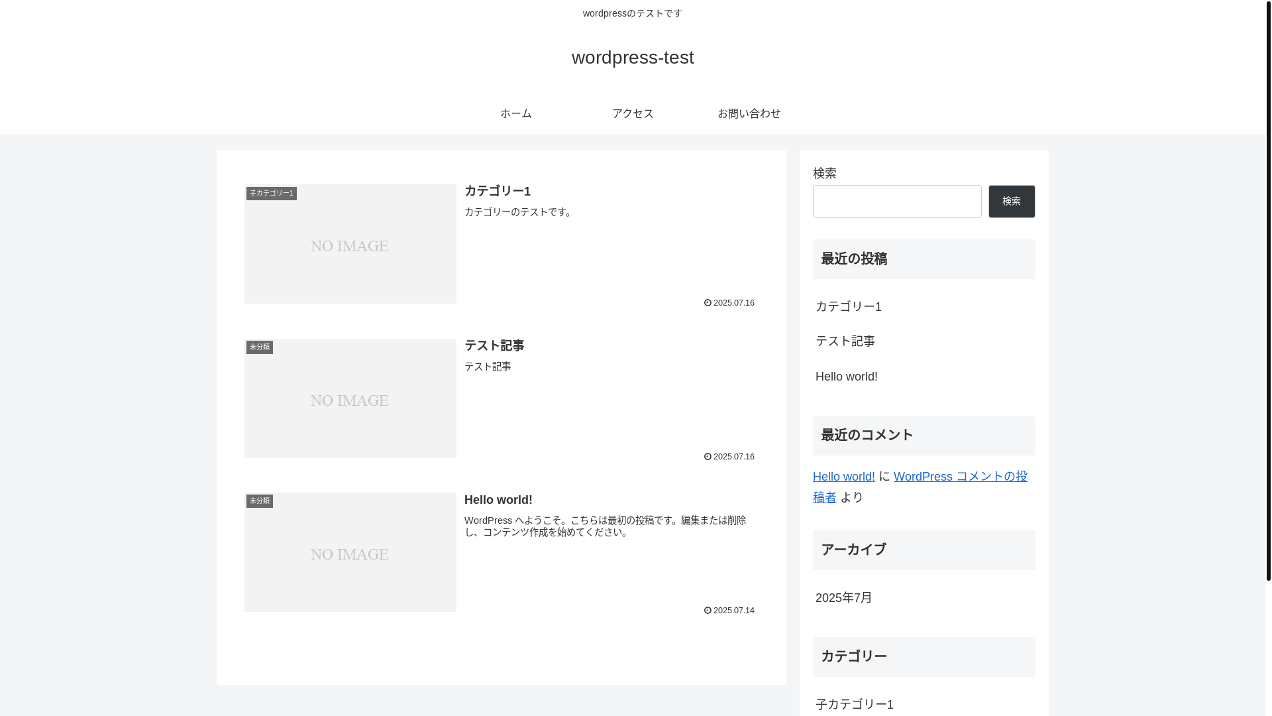Open the テスト記事 post thumbnail
This screenshot has width=1272, height=716.
[350, 398]
